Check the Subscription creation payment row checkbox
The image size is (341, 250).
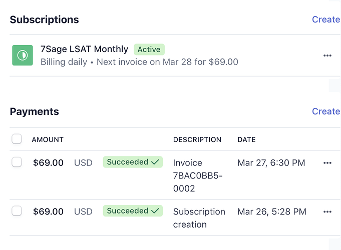coord(17,211)
